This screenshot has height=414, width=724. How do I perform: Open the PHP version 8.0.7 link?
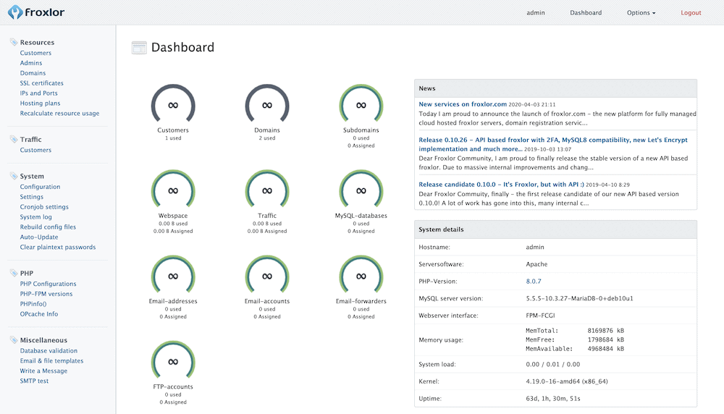[x=534, y=281]
